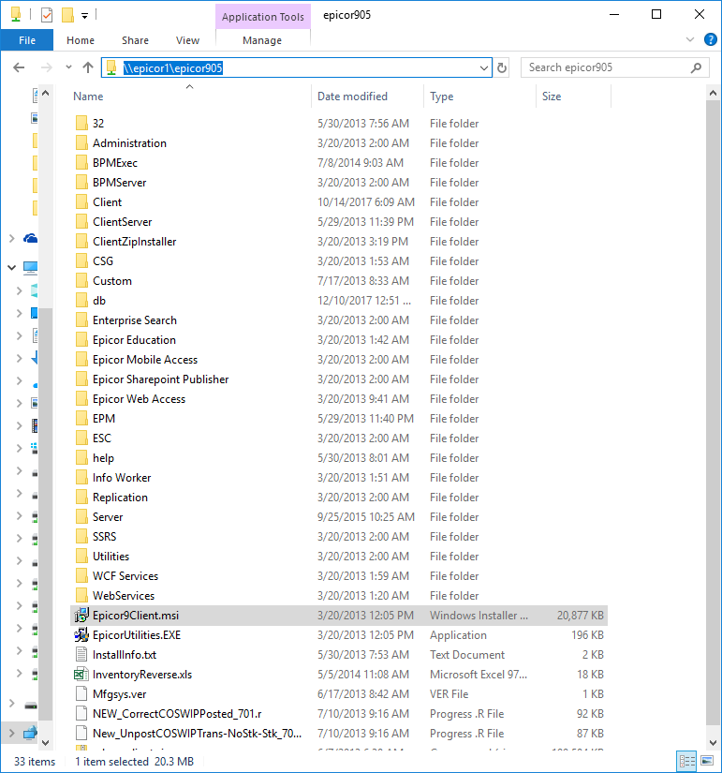Select the Custom folder icon
The image size is (722, 773).
pyautogui.click(x=81, y=281)
